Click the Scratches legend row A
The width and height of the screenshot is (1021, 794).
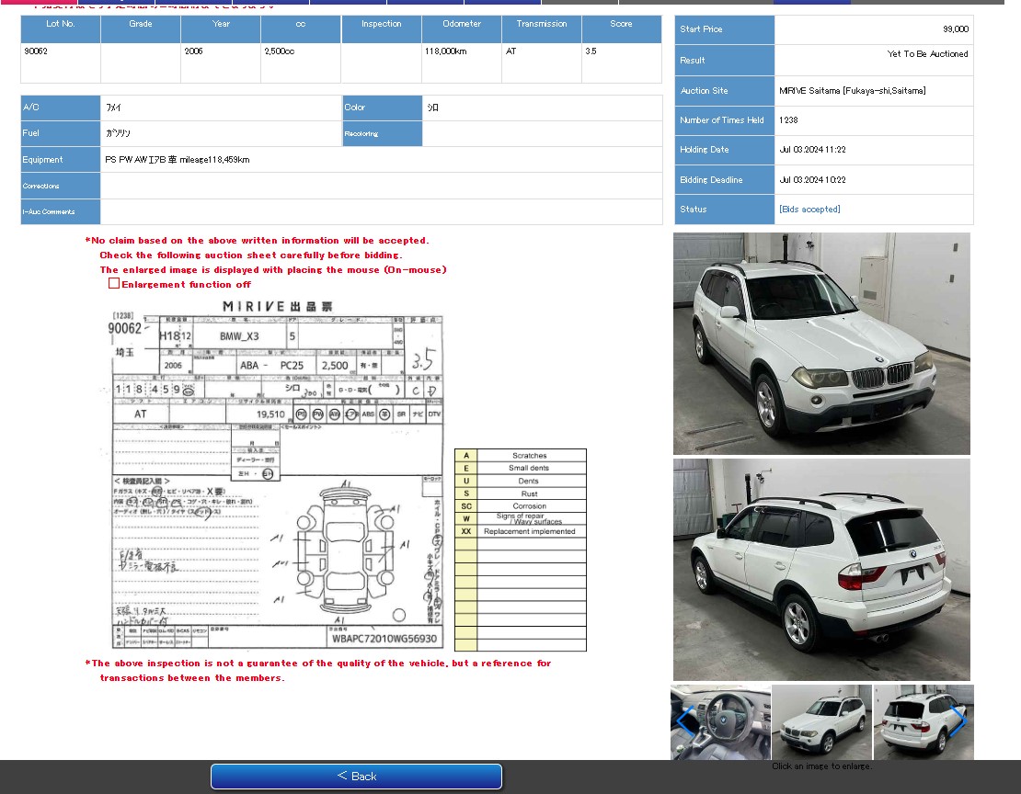pos(521,456)
